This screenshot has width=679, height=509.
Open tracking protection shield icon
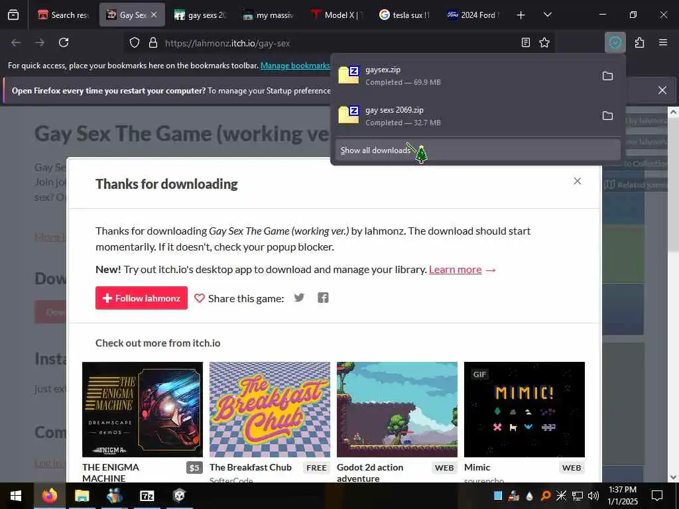pyautogui.click(x=135, y=43)
